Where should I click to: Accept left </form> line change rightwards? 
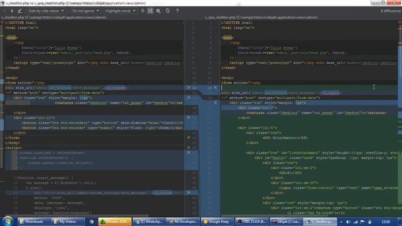[x=188, y=137]
